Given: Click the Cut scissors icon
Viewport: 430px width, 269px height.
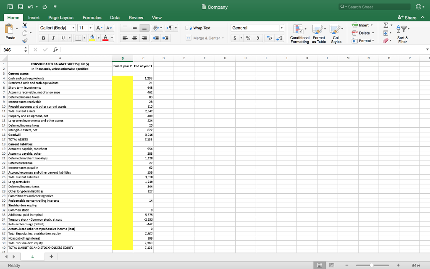Looking at the screenshot, I should (25, 25).
